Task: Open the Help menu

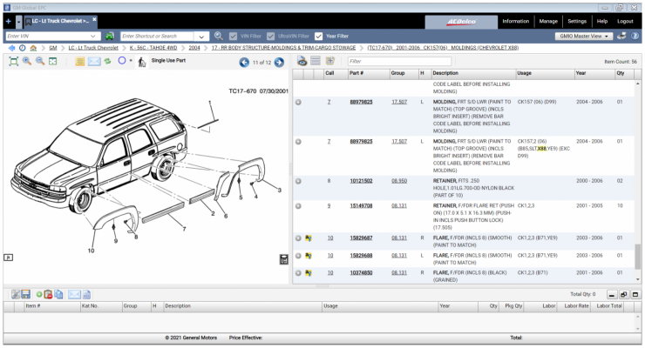Action: (x=602, y=22)
